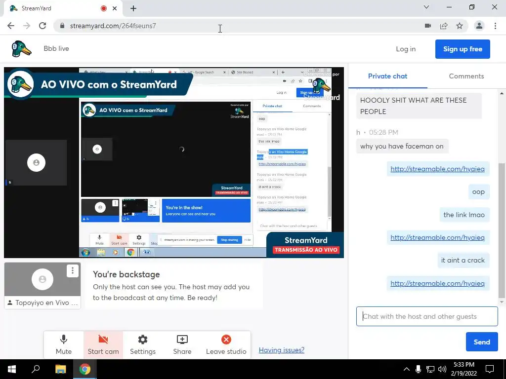Mute the microphone in StreamYard toolbar
The image size is (506, 379).
[64, 344]
